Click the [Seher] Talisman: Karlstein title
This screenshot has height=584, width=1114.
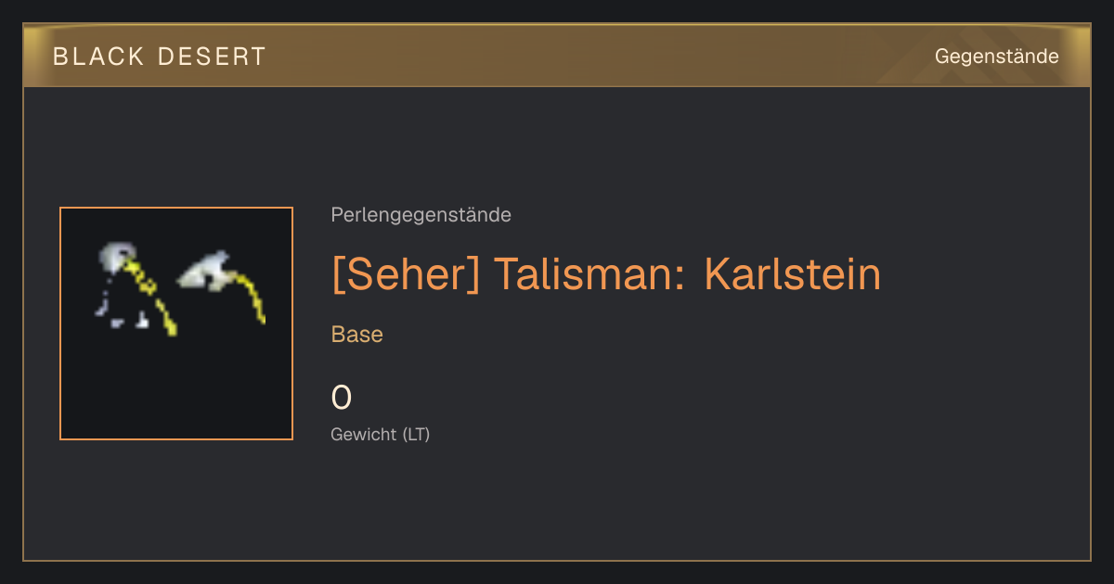click(x=605, y=274)
